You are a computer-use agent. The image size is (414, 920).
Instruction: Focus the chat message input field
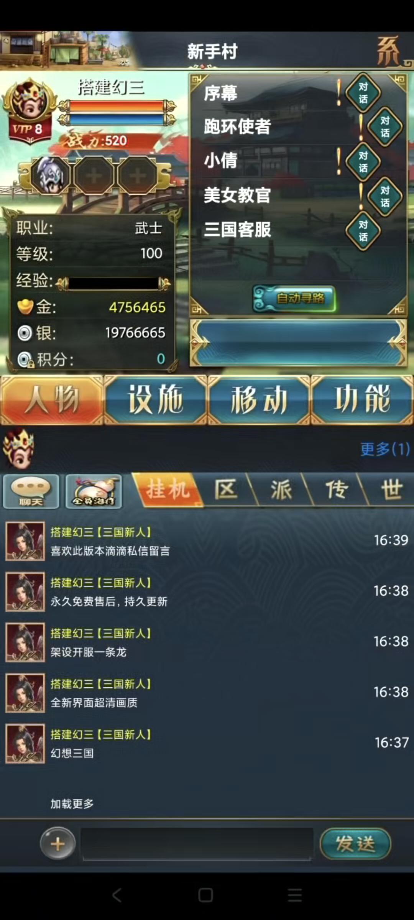tap(197, 844)
